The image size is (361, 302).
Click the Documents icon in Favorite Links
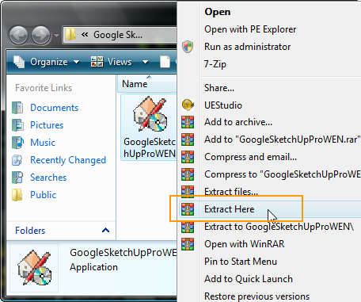click(x=17, y=108)
